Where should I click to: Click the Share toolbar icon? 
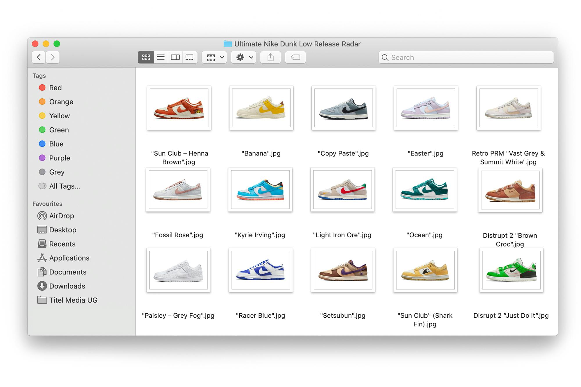[270, 57]
